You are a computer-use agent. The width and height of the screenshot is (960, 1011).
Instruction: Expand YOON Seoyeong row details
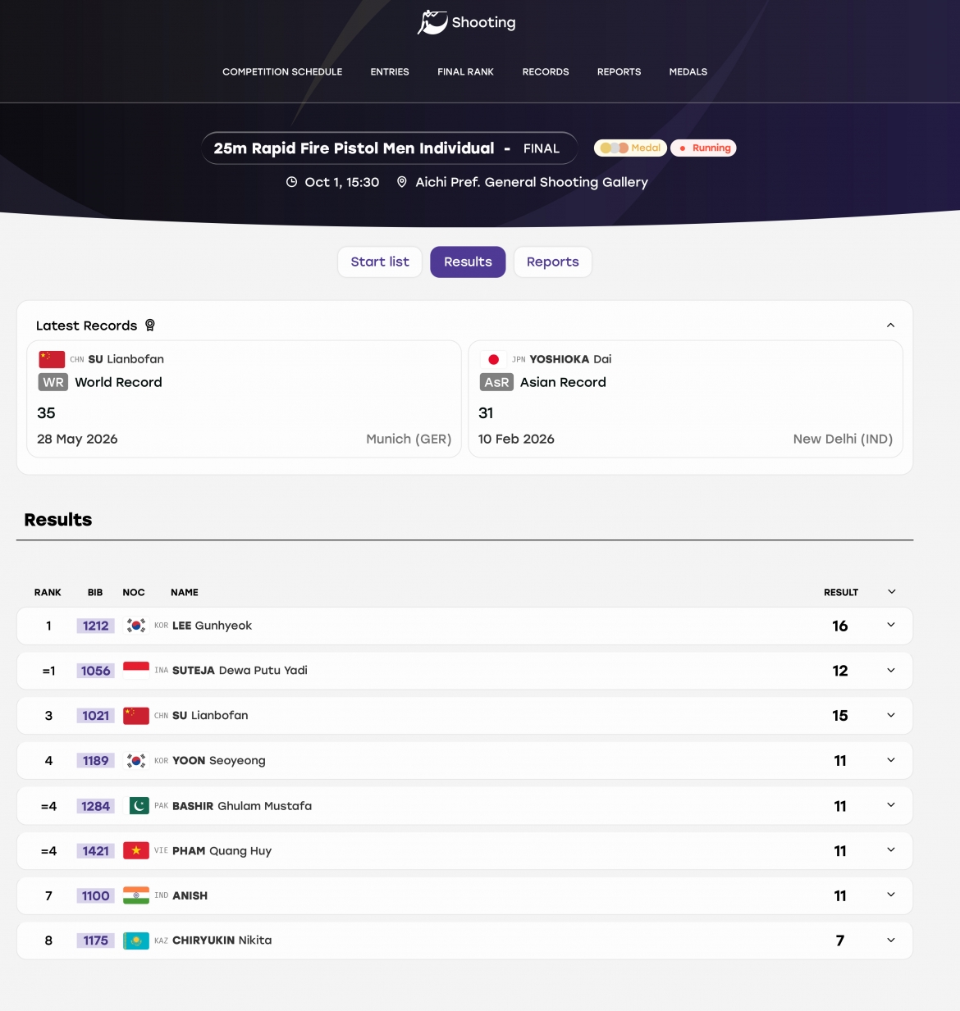(x=891, y=761)
